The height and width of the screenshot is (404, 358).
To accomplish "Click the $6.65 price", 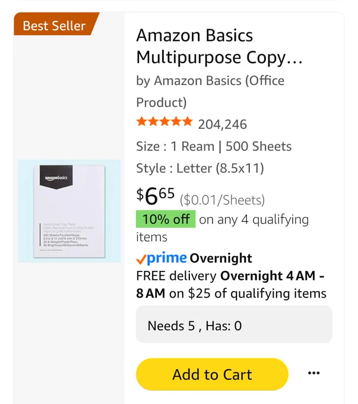I will pos(156,195).
